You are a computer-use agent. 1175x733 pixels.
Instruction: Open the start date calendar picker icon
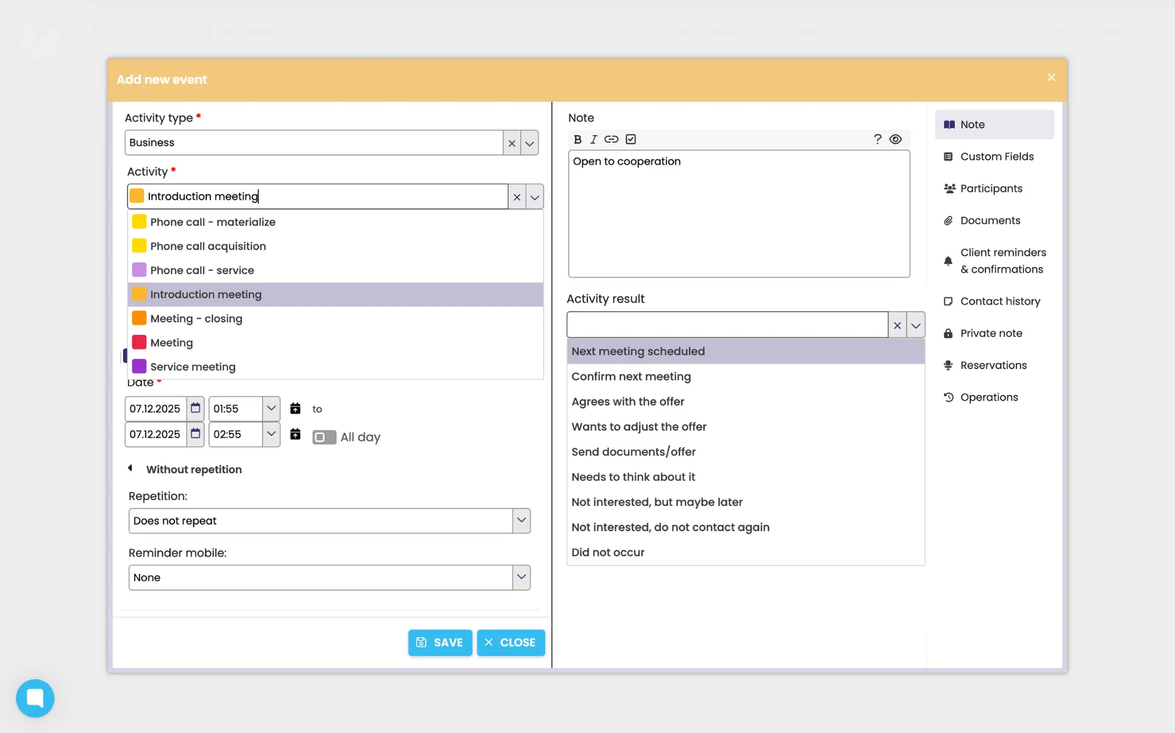(x=195, y=408)
